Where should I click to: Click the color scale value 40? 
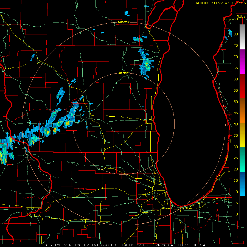236,124
